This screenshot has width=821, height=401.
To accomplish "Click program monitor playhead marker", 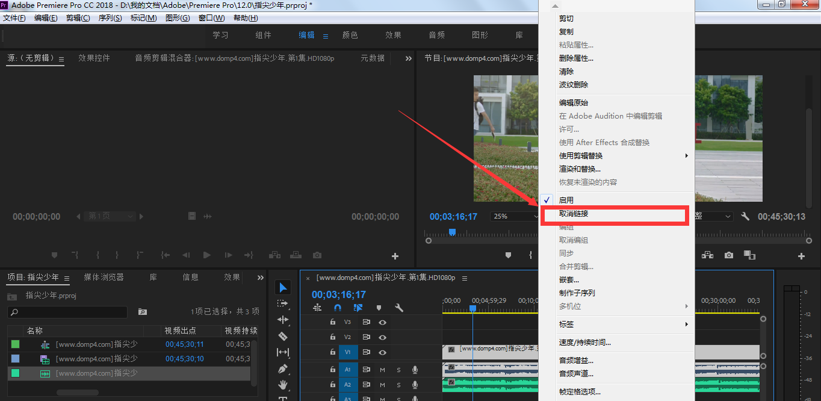I will click(452, 232).
